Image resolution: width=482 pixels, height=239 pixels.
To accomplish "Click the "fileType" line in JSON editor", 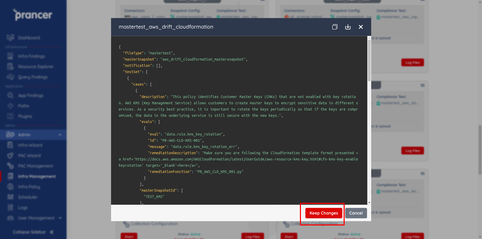I will tap(149, 53).
